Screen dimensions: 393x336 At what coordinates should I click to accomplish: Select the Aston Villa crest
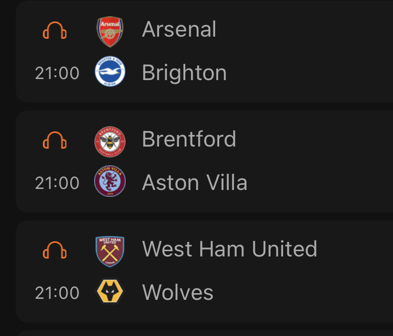[x=110, y=183]
